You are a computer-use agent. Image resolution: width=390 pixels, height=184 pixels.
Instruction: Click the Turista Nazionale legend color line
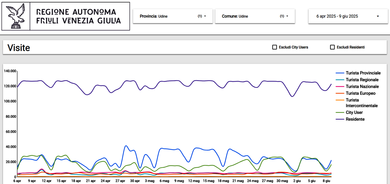[x=340, y=87]
